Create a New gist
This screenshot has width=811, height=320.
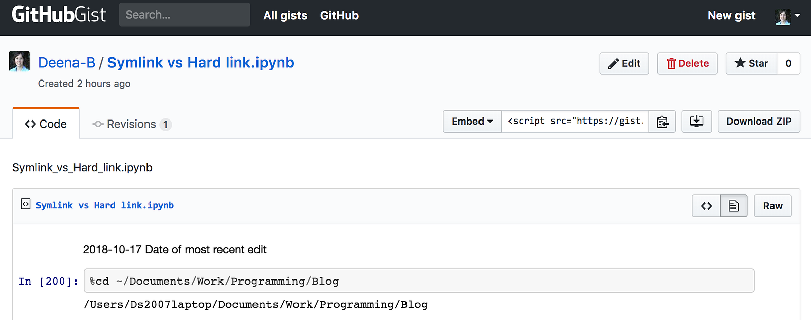point(731,16)
